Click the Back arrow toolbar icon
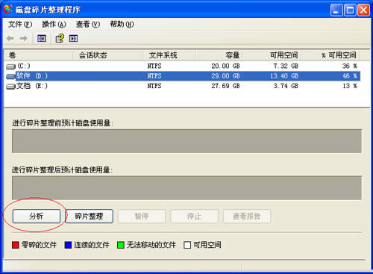The height and width of the screenshot is (274, 373). 10,38
